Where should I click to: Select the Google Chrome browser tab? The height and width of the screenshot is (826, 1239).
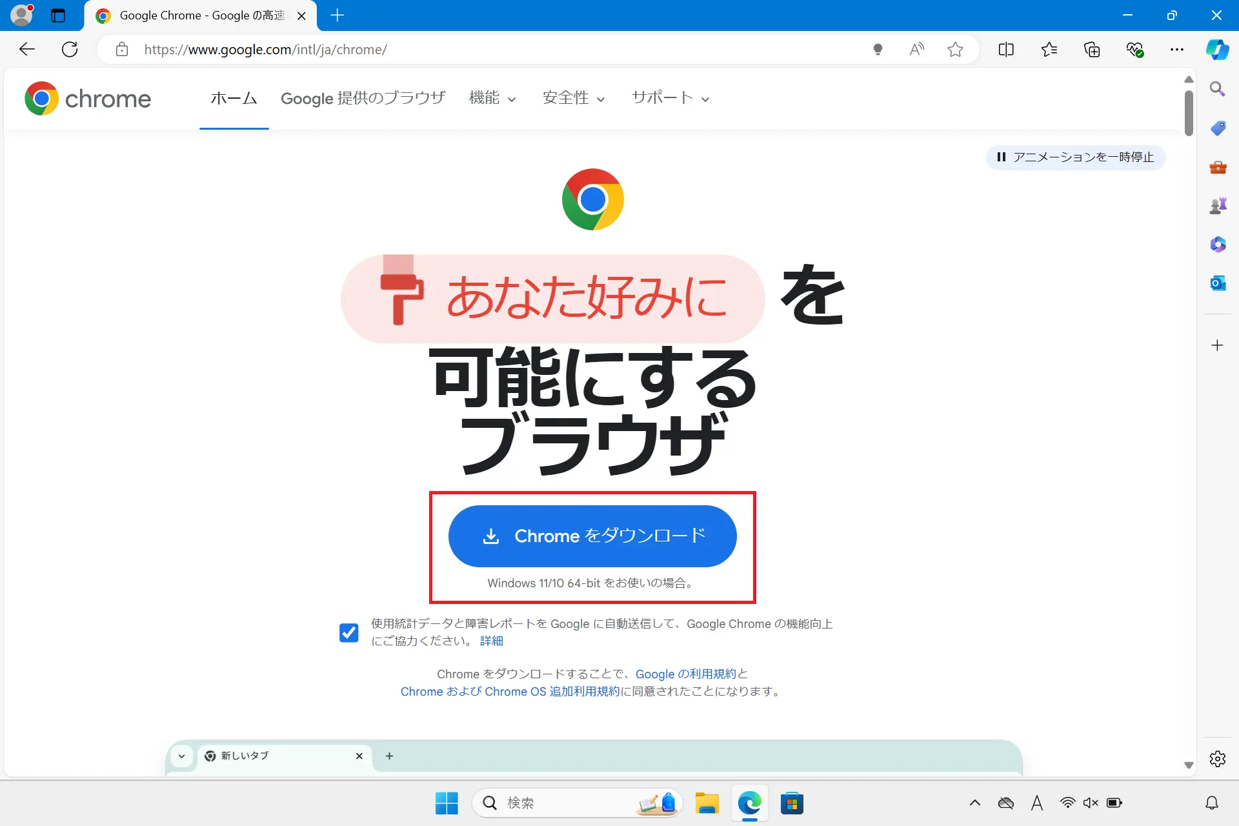[x=201, y=15]
